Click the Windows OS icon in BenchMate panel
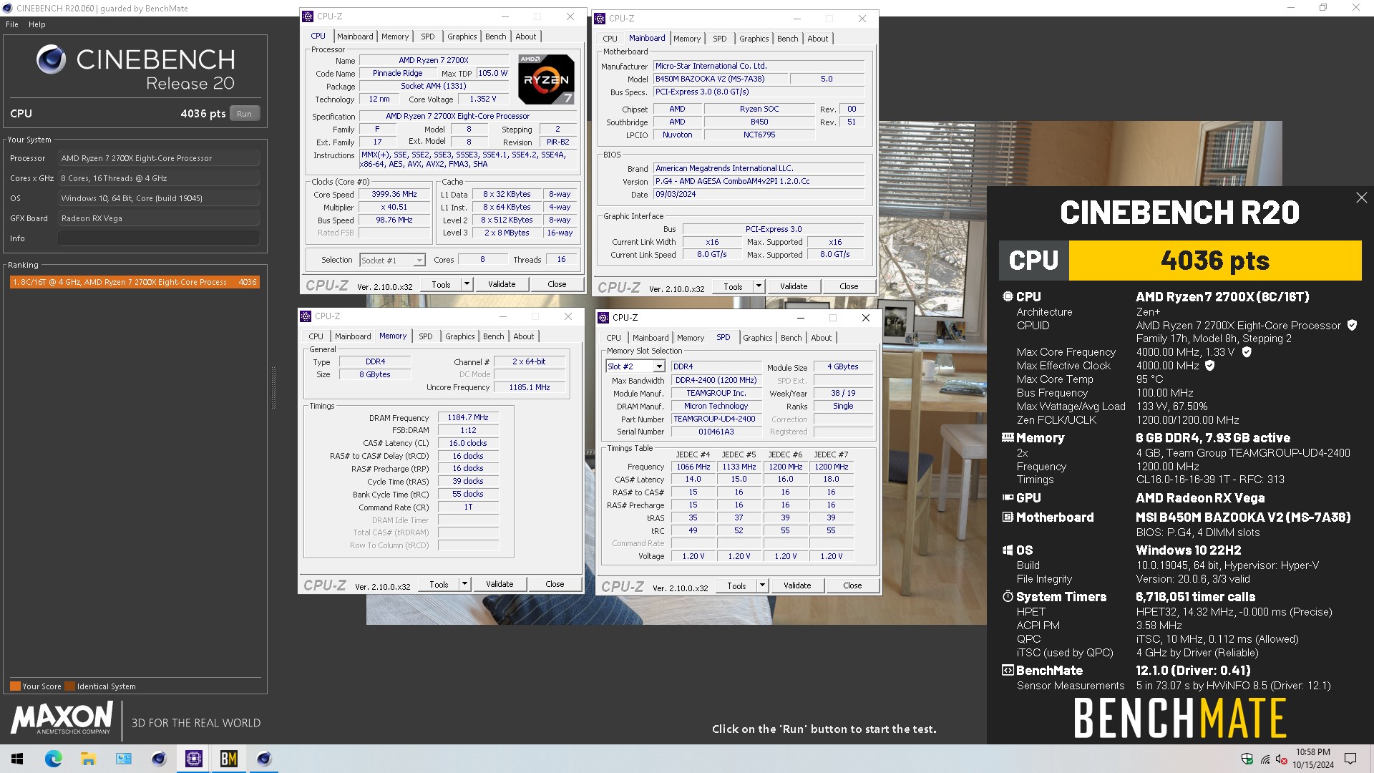Image resolution: width=1374 pixels, height=773 pixels. (x=1008, y=550)
